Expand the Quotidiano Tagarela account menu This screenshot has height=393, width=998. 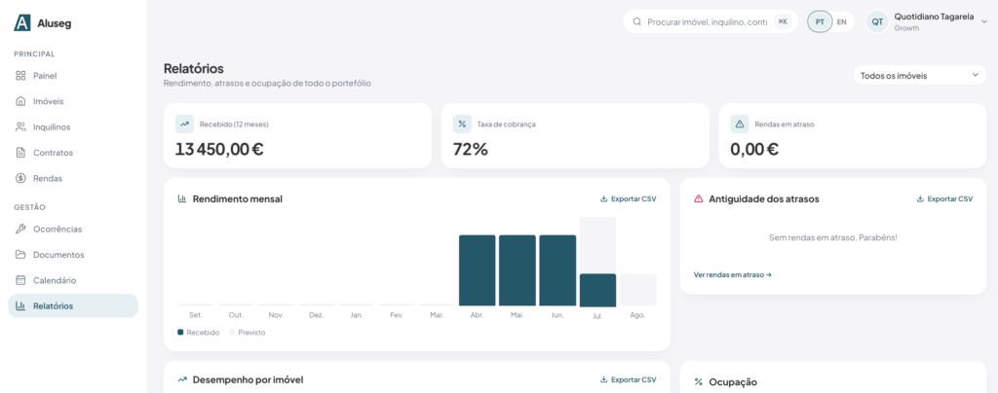[984, 21]
